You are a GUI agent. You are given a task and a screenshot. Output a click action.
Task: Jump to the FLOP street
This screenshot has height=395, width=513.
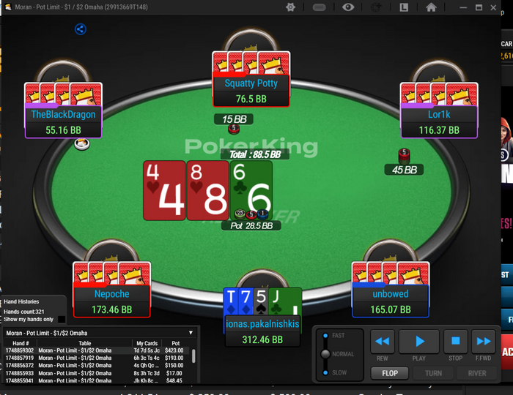coord(390,373)
